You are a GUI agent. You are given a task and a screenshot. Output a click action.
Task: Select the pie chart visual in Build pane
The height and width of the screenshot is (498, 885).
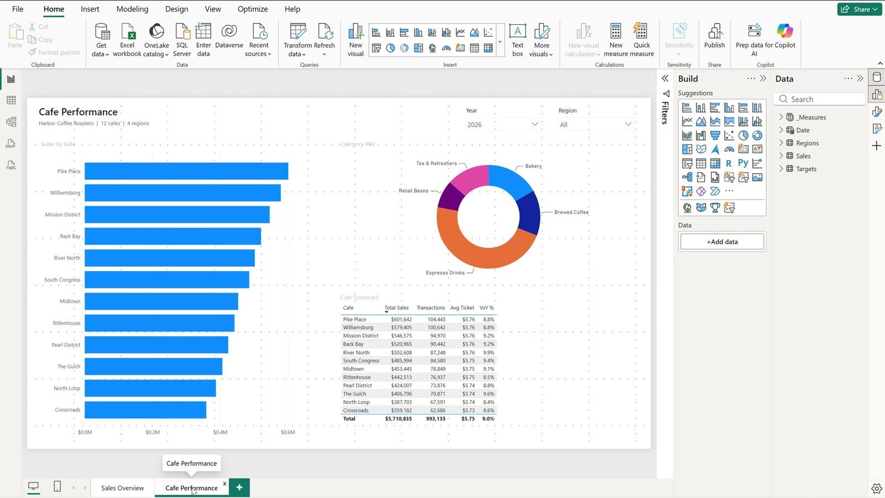coord(743,135)
